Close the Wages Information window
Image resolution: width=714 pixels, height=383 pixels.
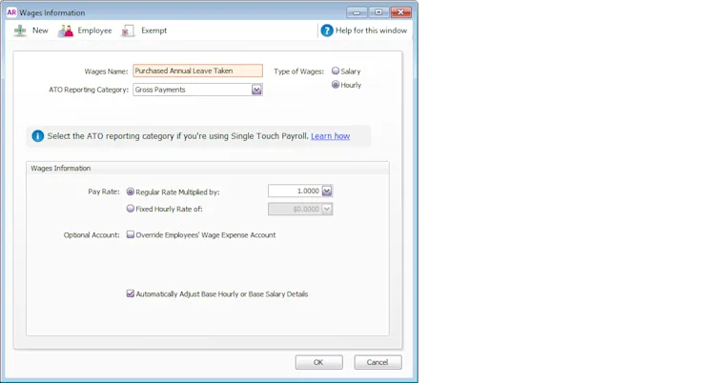(x=400, y=12)
